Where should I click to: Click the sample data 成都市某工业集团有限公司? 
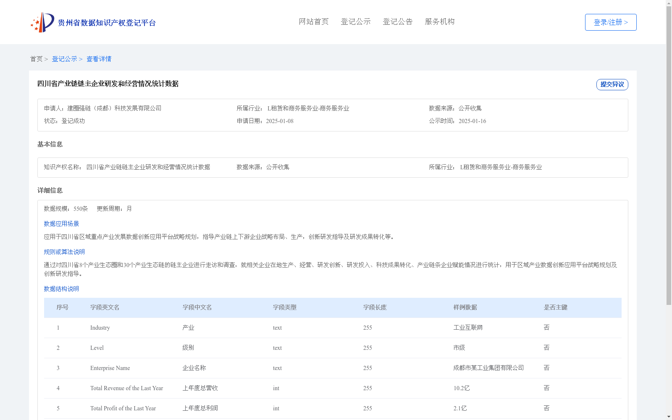(x=488, y=368)
